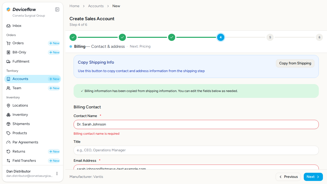Proceed with Next button
This screenshot has height=184, width=327.
tap(313, 177)
